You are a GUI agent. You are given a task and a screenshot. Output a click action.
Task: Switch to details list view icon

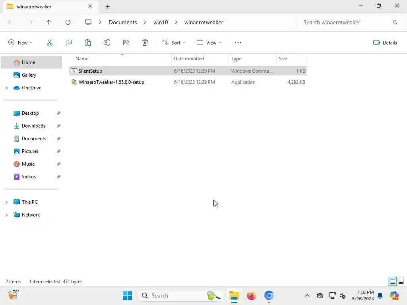click(x=392, y=282)
